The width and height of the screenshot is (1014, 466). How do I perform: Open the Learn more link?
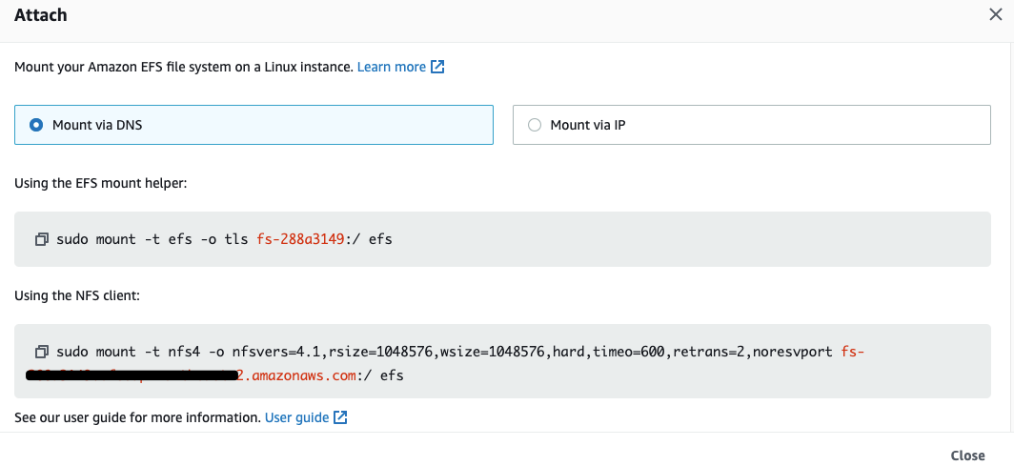tap(391, 67)
